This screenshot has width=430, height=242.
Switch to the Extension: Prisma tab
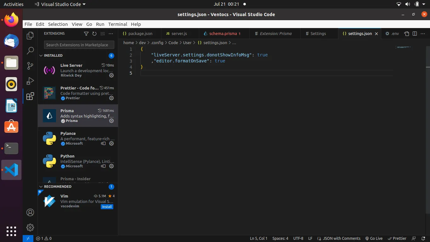[x=274, y=34]
